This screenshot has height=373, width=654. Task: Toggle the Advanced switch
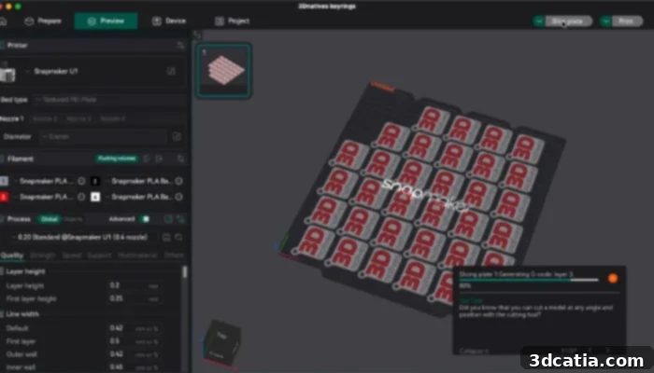point(145,219)
